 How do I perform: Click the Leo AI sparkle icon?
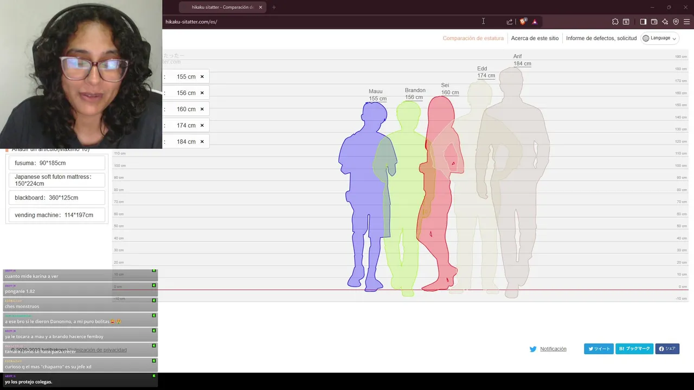pos(665,22)
